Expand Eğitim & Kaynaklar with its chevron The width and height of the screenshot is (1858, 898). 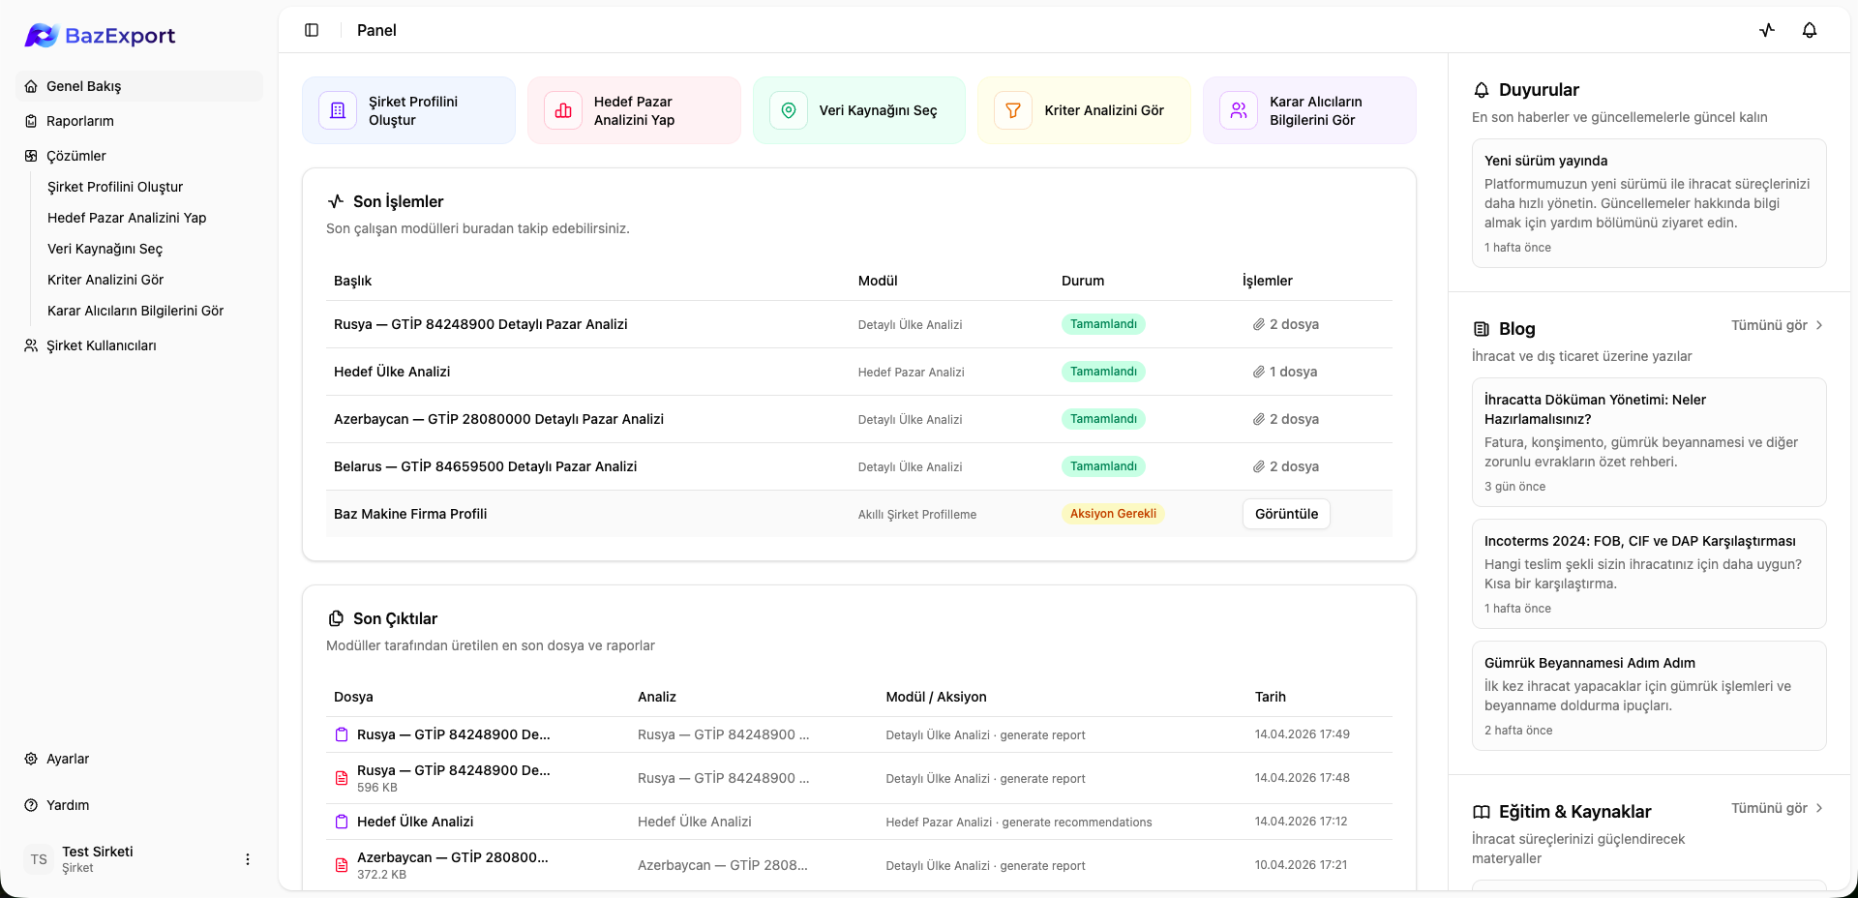[x=1818, y=810]
